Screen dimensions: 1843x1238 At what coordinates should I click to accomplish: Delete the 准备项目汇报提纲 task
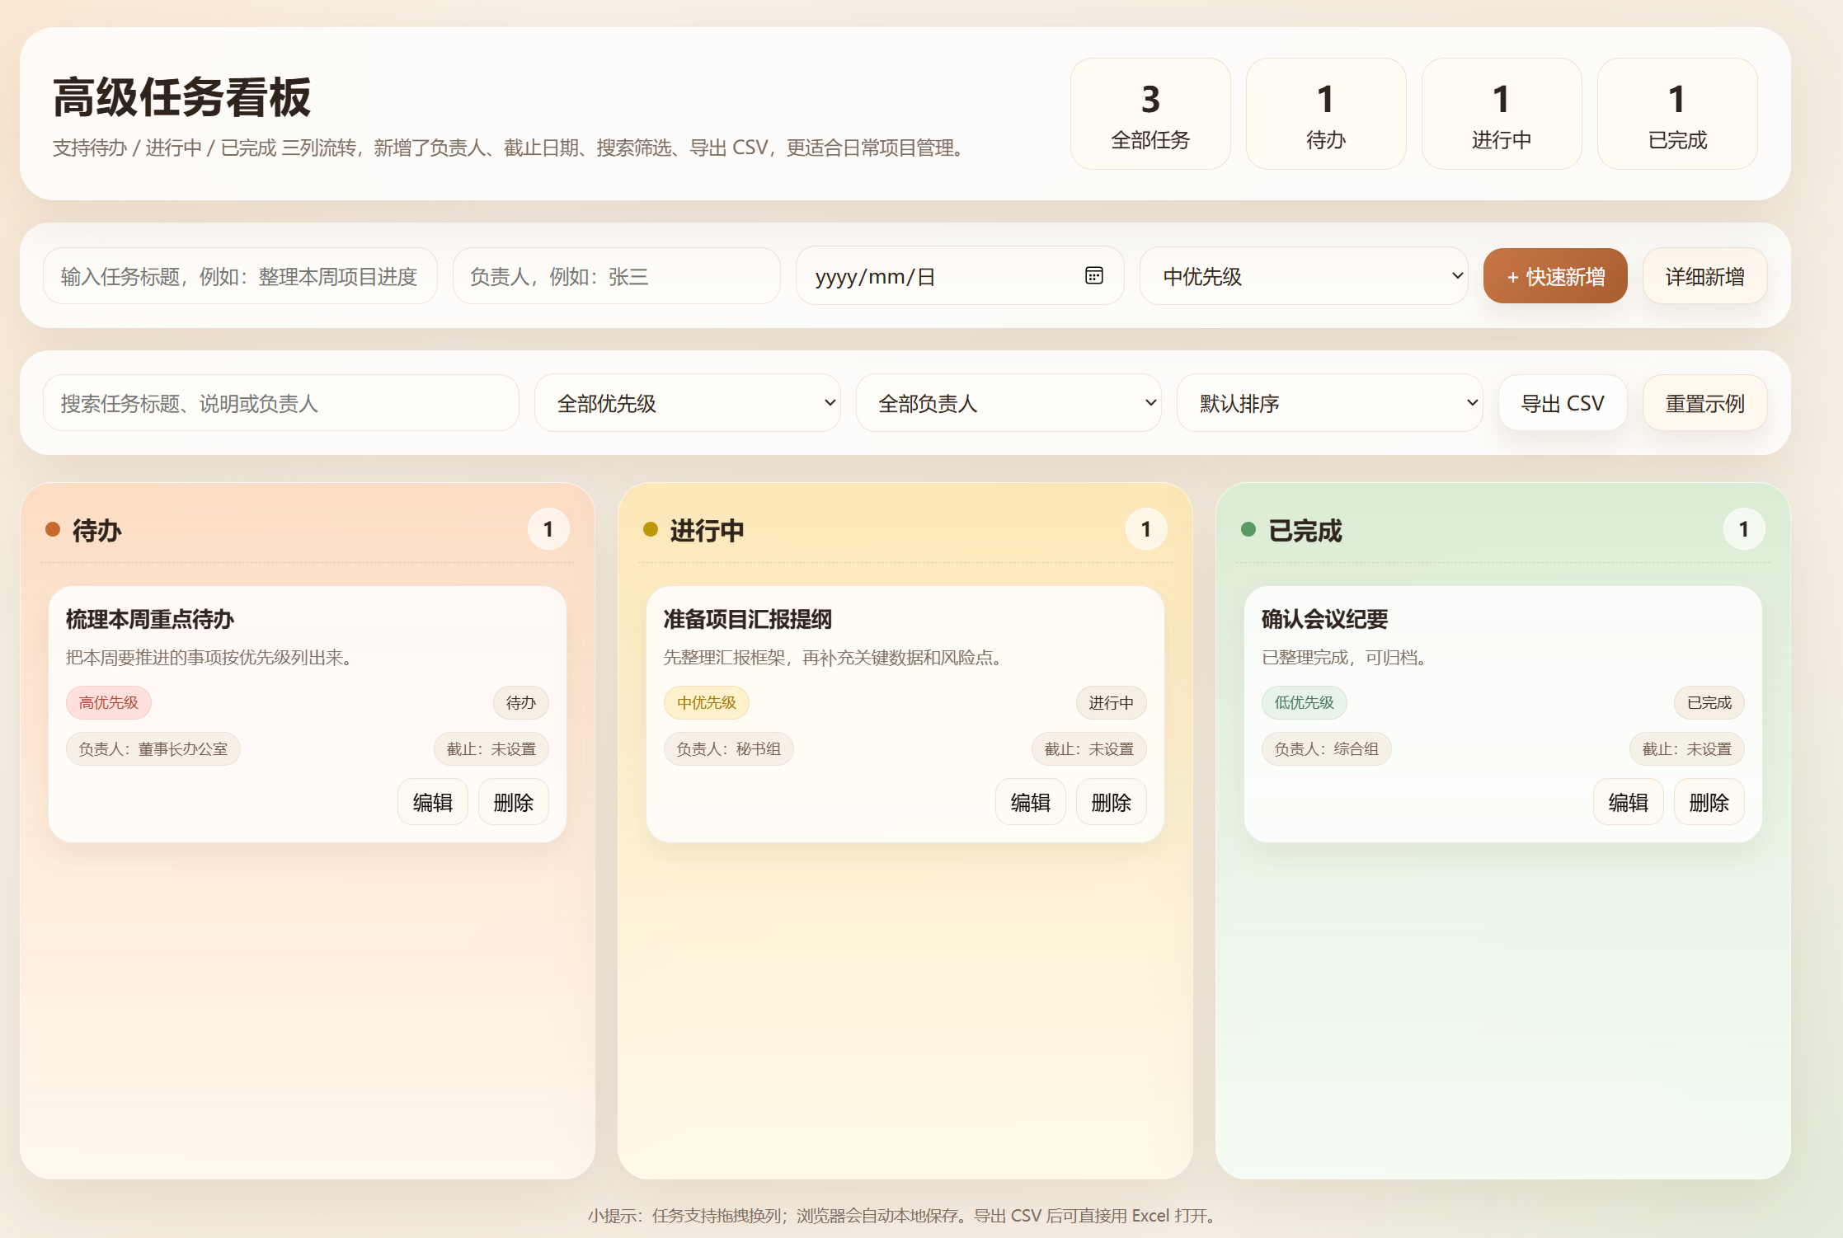1111,802
